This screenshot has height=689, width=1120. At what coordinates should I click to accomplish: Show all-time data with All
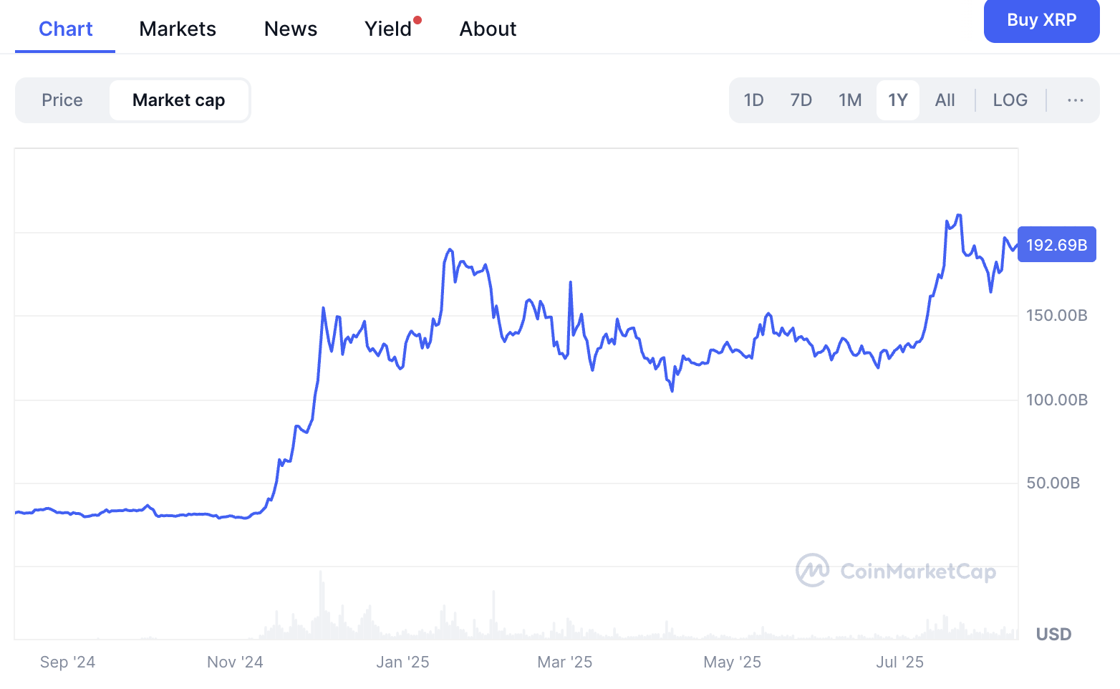945,100
